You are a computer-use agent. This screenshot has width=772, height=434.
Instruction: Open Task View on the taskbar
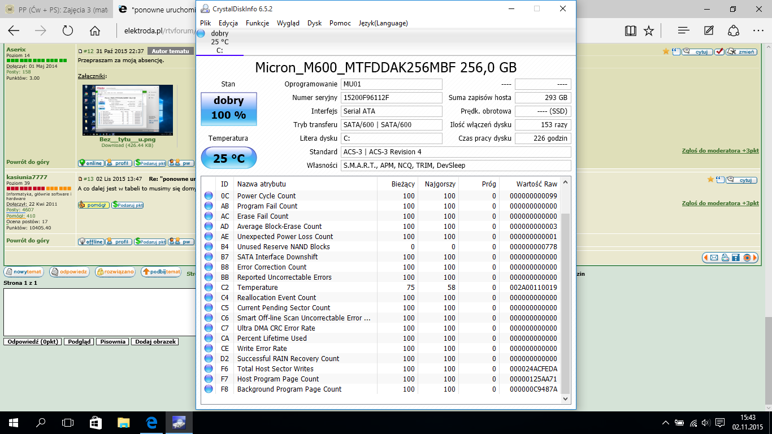(x=68, y=422)
